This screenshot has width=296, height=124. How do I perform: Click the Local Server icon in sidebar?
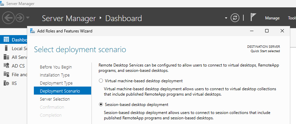(6, 48)
